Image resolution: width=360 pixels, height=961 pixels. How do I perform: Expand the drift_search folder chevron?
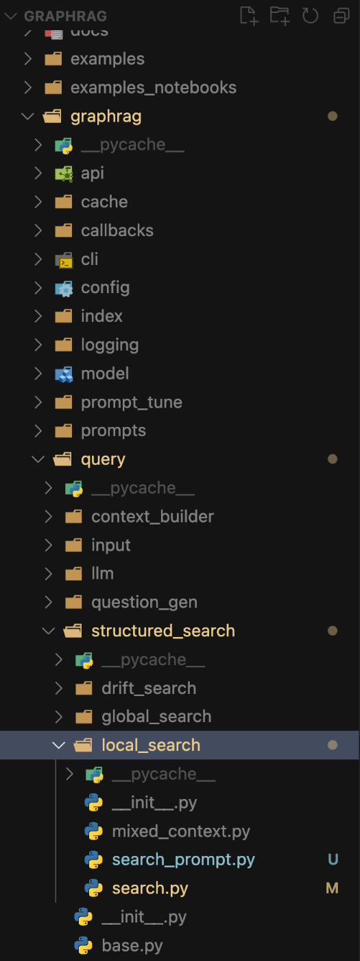click(x=59, y=688)
